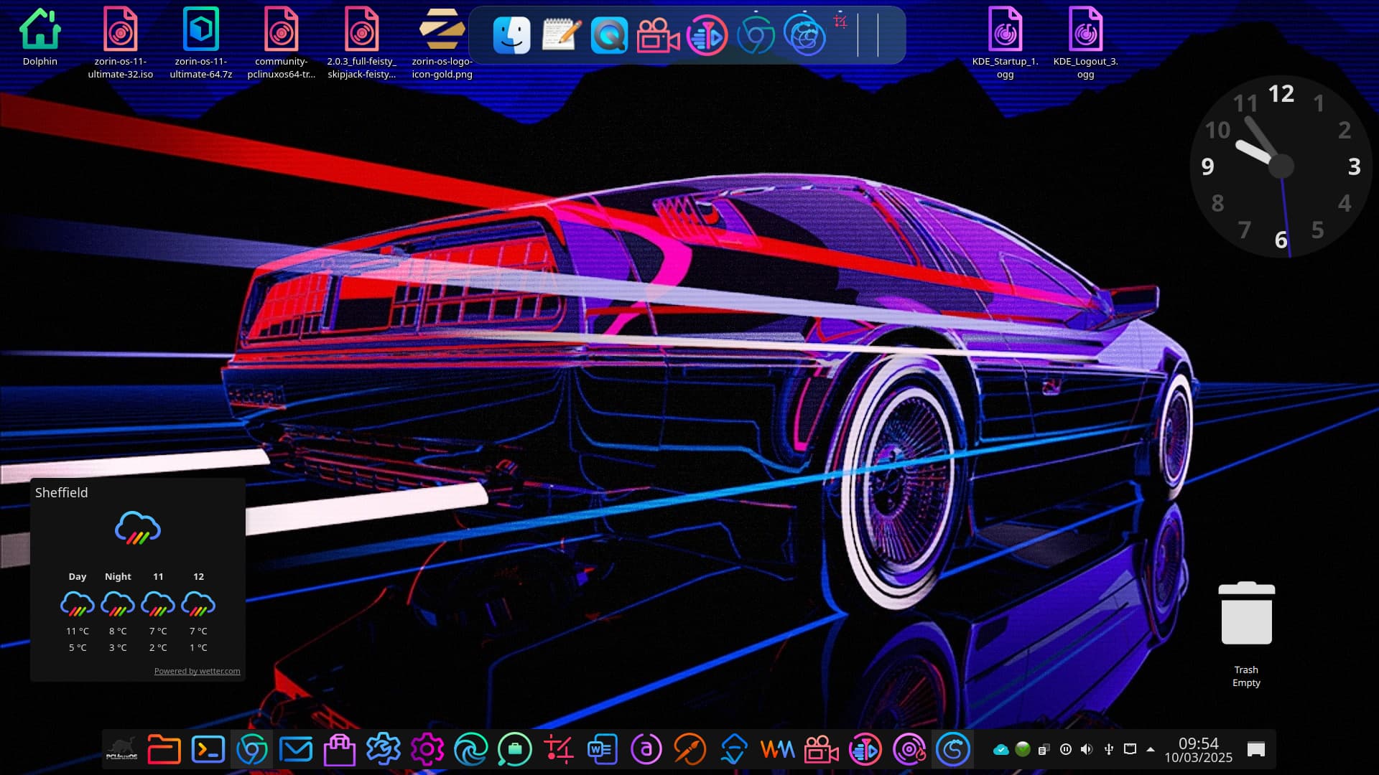Screen dimensions: 1379x775
Task: Open the USB device notifier tray icon
Action: tap(1109, 749)
